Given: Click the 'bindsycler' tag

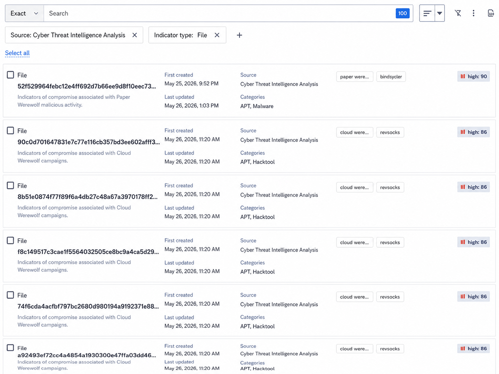Looking at the screenshot, I should click(x=391, y=76).
